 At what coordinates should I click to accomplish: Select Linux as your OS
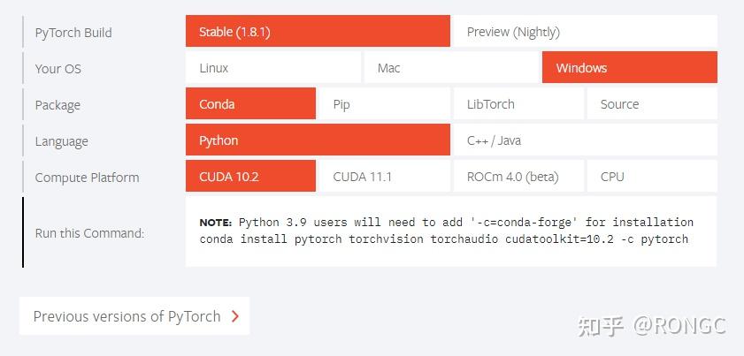coord(272,67)
